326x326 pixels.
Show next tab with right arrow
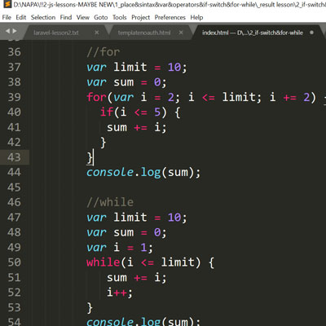[15, 31]
